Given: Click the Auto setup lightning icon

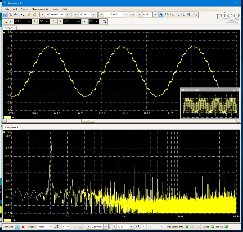Looking at the screenshot, I should point(29,15).
